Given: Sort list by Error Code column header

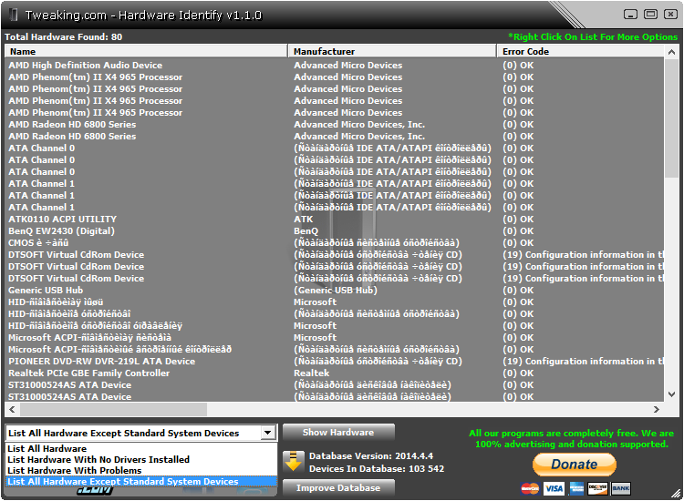Looking at the screenshot, I should click(581, 51).
